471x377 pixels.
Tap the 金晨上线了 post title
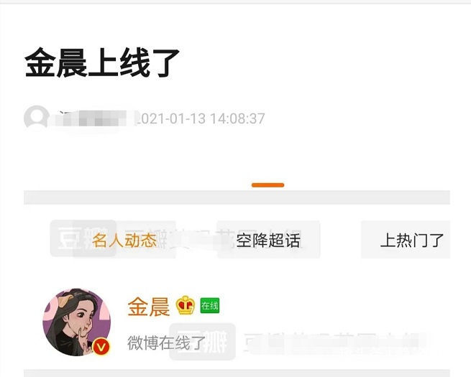[102, 62]
